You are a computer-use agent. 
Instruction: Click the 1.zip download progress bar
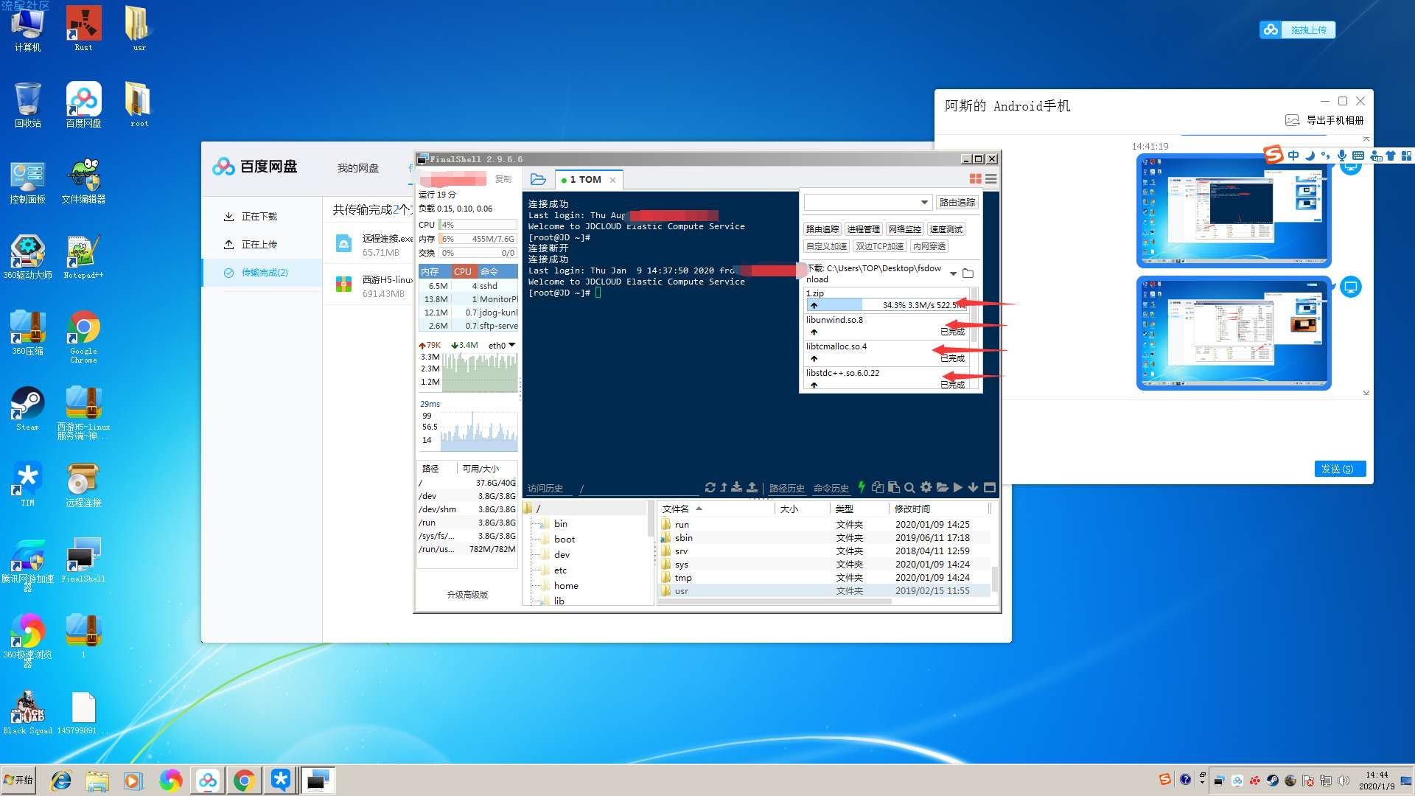[887, 304]
